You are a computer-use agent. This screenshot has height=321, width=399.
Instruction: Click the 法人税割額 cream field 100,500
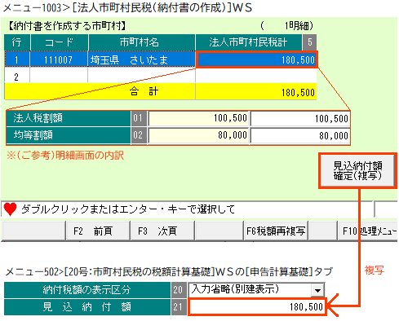(198, 118)
